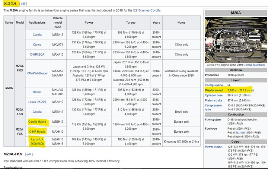Open the Harrier application link
The image size is (268, 169).
tap(37, 92)
